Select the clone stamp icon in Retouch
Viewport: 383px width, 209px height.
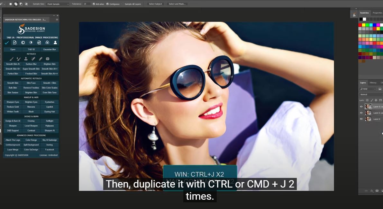coord(26,59)
